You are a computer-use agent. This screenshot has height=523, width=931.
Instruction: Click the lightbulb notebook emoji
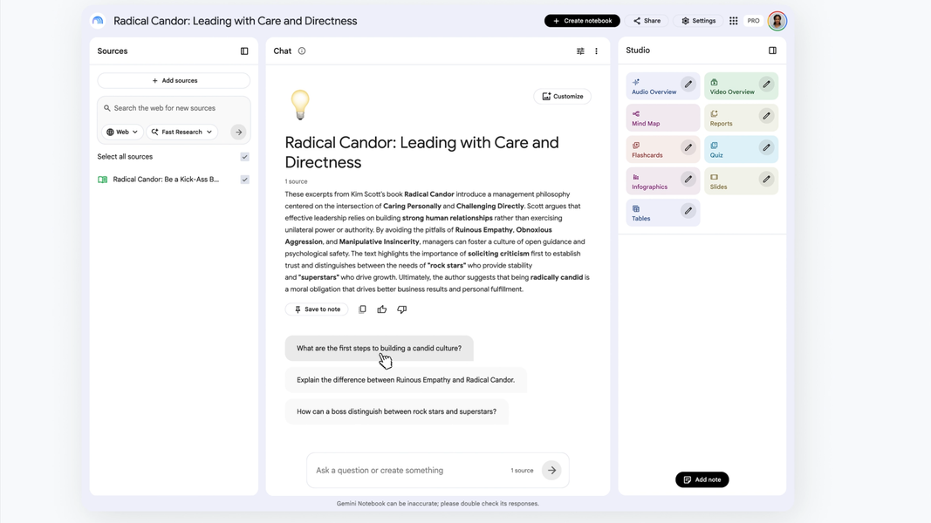pos(300,105)
